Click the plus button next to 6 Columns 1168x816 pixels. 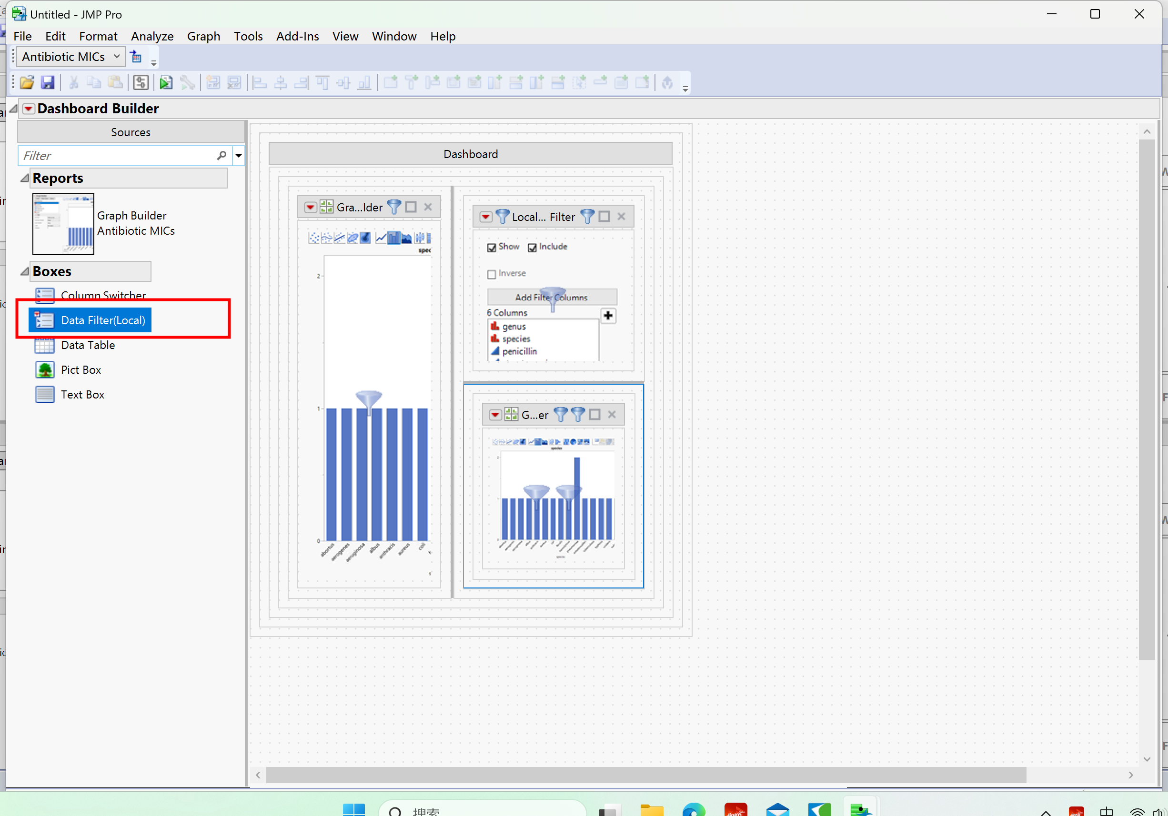click(x=608, y=316)
